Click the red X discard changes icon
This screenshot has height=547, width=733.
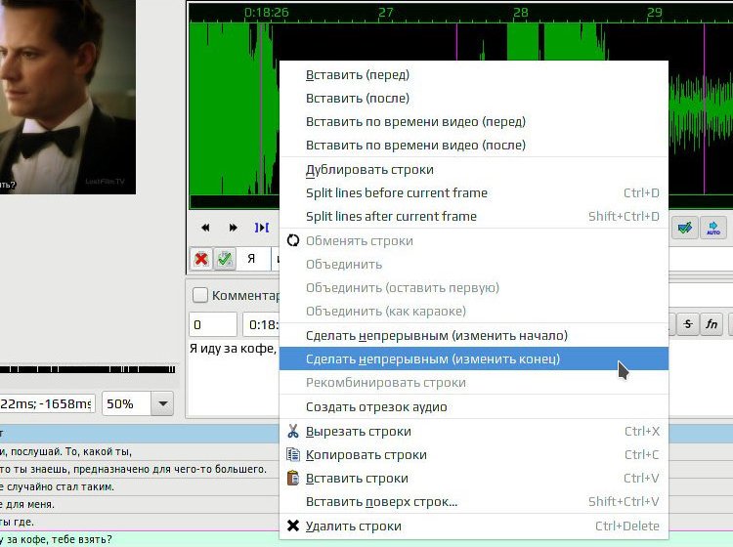pyautogui.click(x=201, y=258)
